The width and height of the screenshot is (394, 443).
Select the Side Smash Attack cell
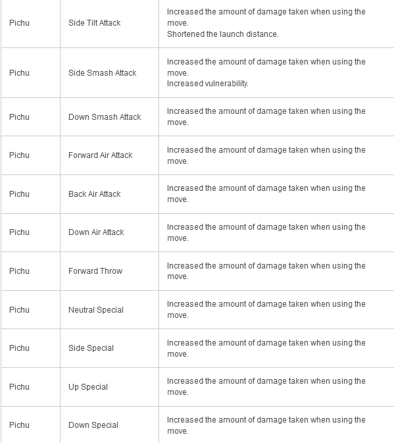pos(109,73)
